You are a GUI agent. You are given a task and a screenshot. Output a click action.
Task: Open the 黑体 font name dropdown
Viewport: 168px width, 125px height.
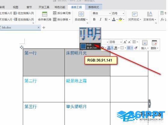pyautogui.click(x=110, y=14)
